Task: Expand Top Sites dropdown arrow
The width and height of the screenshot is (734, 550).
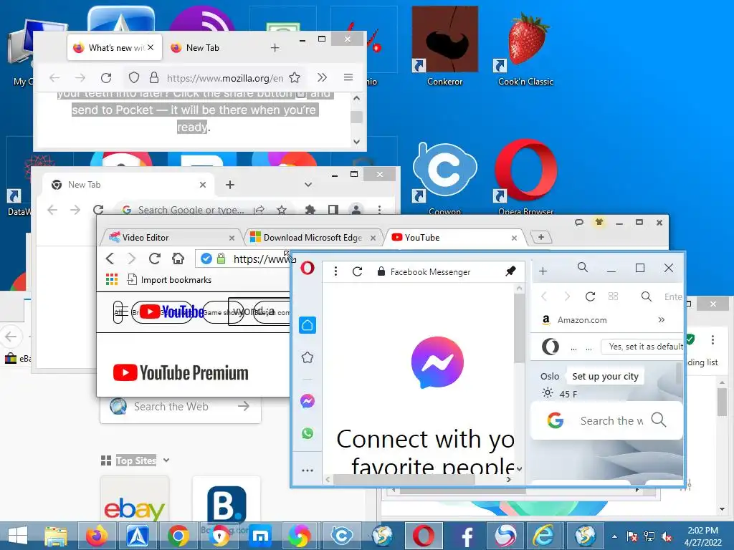Action: [166, 460]
